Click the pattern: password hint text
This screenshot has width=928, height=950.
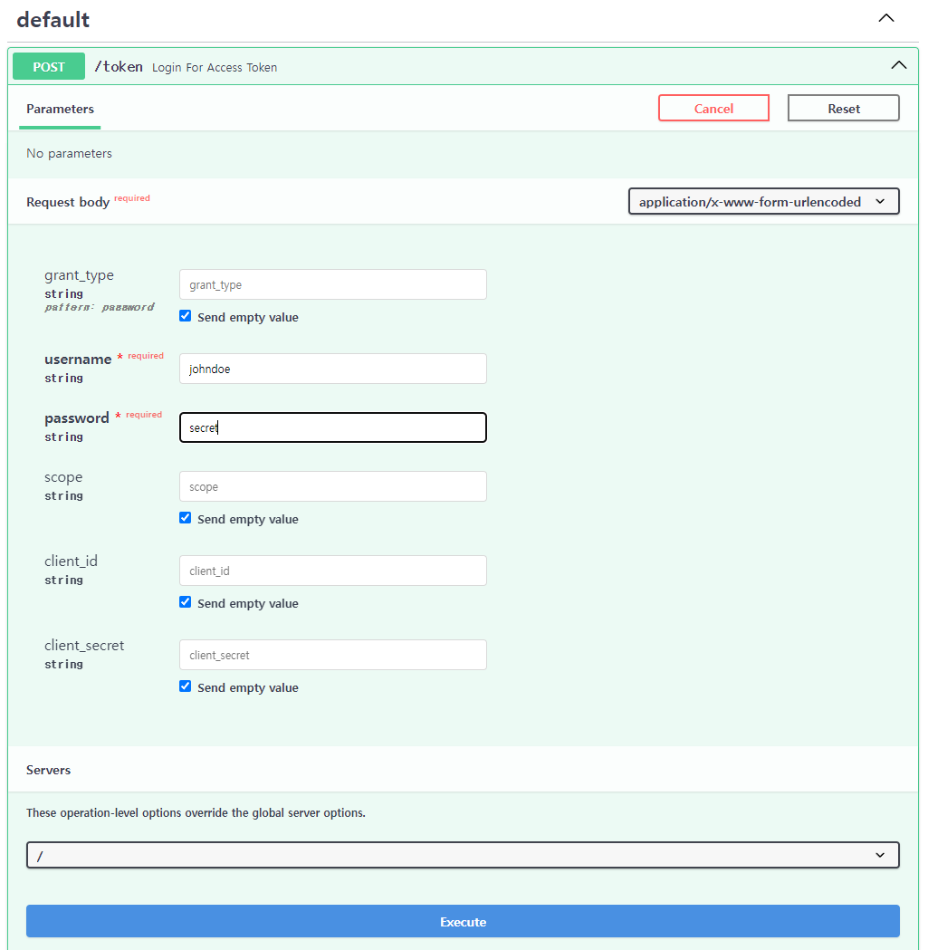100,307
